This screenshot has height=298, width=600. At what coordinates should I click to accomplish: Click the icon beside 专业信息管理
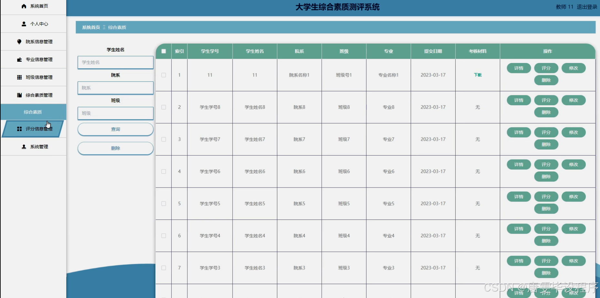click(19, 59)
